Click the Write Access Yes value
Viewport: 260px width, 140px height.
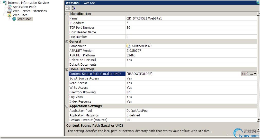129,88
